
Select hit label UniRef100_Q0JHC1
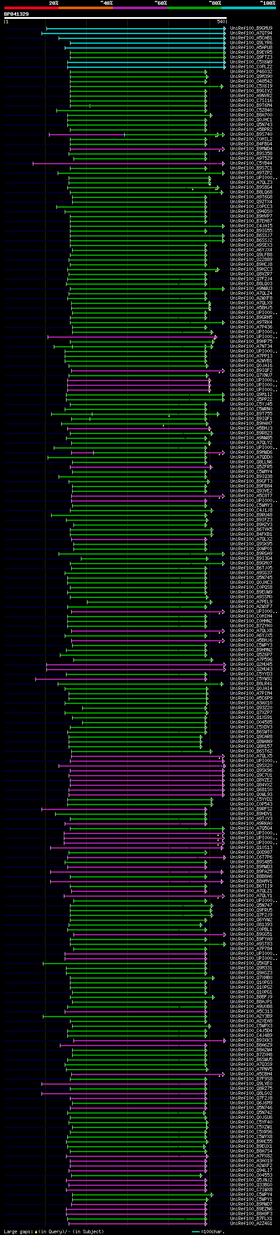tap(251, 120)
